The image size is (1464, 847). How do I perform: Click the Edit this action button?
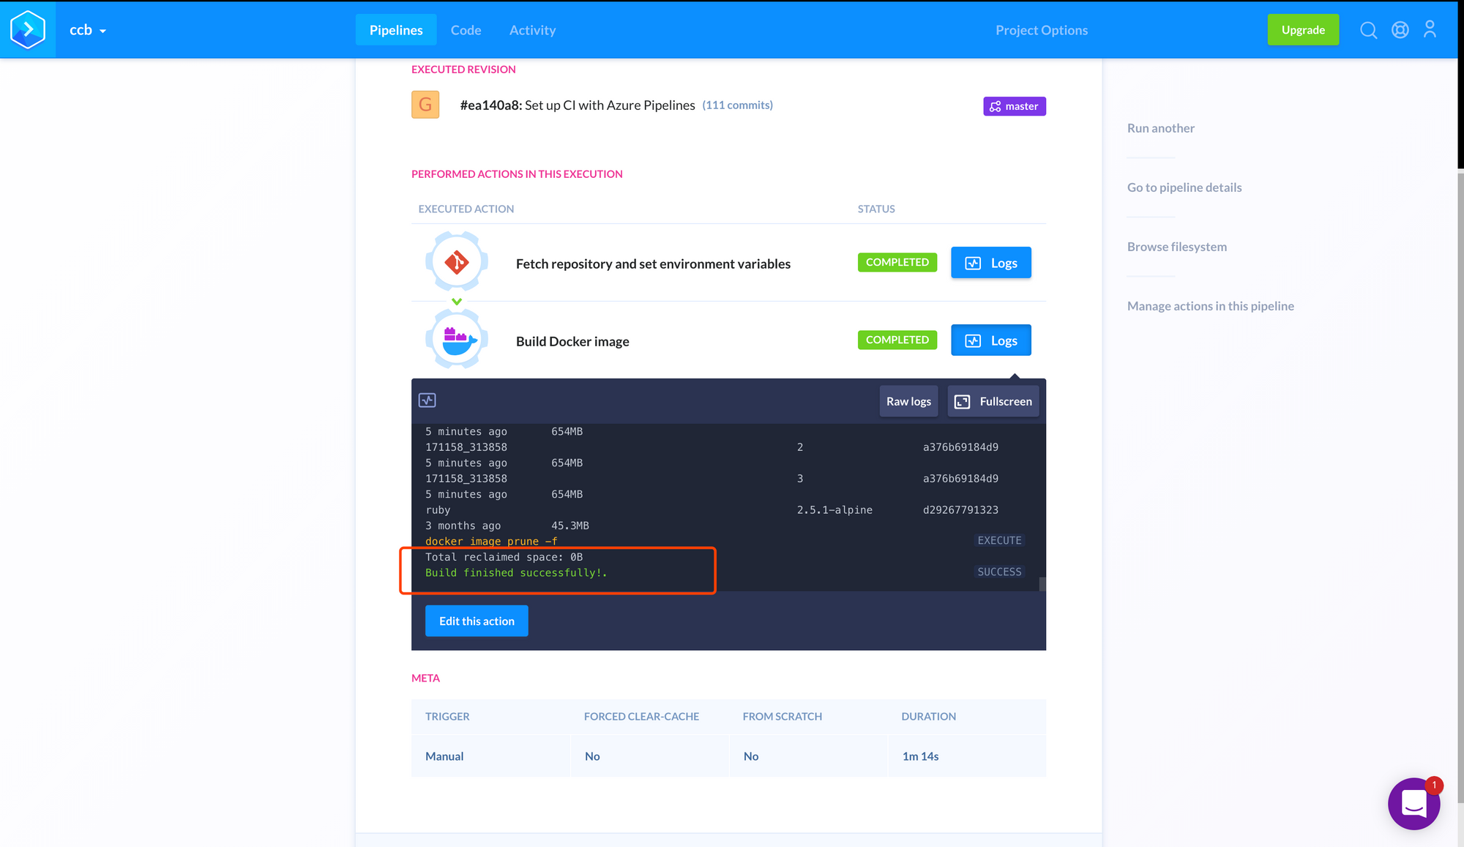pos(477,621)
